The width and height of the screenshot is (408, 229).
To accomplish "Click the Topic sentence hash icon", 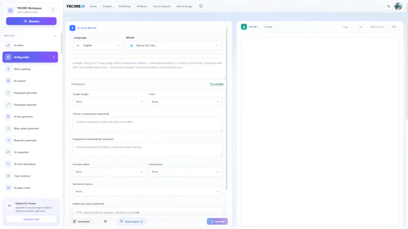I will [8, 176].
